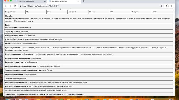Image resolution: width=179 pixels, height=100 pixels.
Task: Click the Болезни гортаноглотки — Тонзиллит row
Action: click(89, 62)
